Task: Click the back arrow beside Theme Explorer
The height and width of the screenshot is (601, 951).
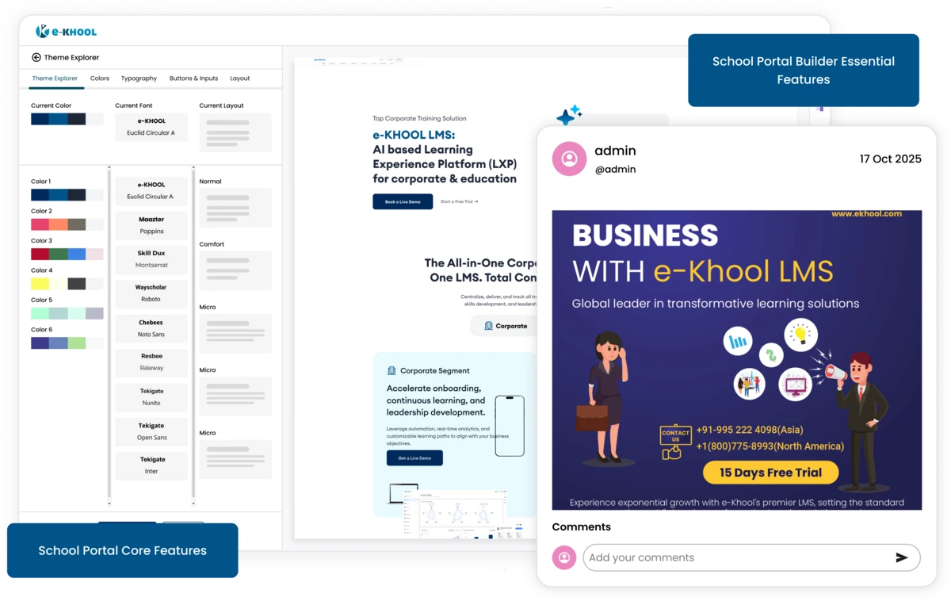Action: point(38,57)
